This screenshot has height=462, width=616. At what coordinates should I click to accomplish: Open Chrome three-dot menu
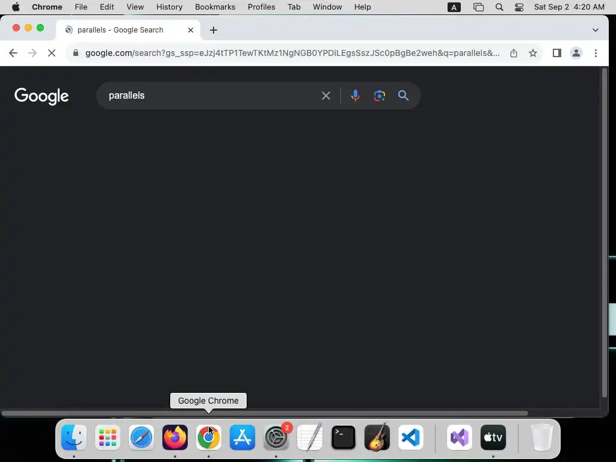pos(596,53)
